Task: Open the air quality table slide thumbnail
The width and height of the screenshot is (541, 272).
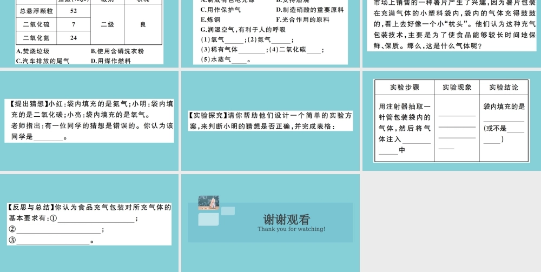Action: point(89,34)
